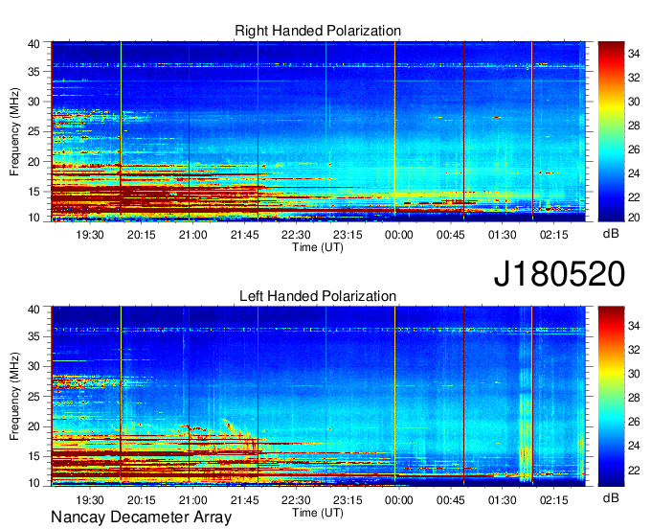
Task: Click the 'dB' label under the bottom color bar
Action: [x=611, y=498]
